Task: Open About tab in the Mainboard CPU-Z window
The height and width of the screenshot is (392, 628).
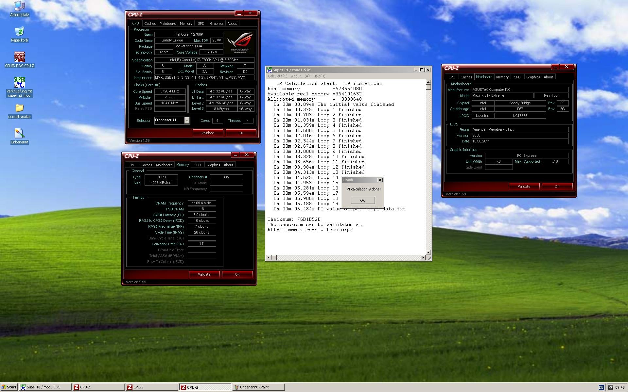Action: pos(549,77)
